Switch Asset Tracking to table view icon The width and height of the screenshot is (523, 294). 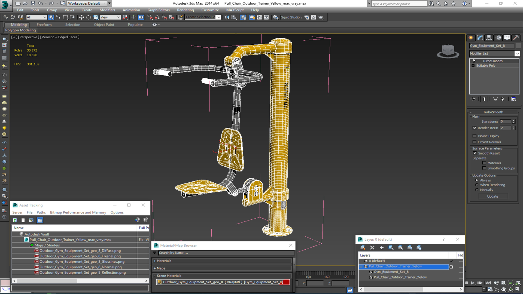(x=40, y=220)
